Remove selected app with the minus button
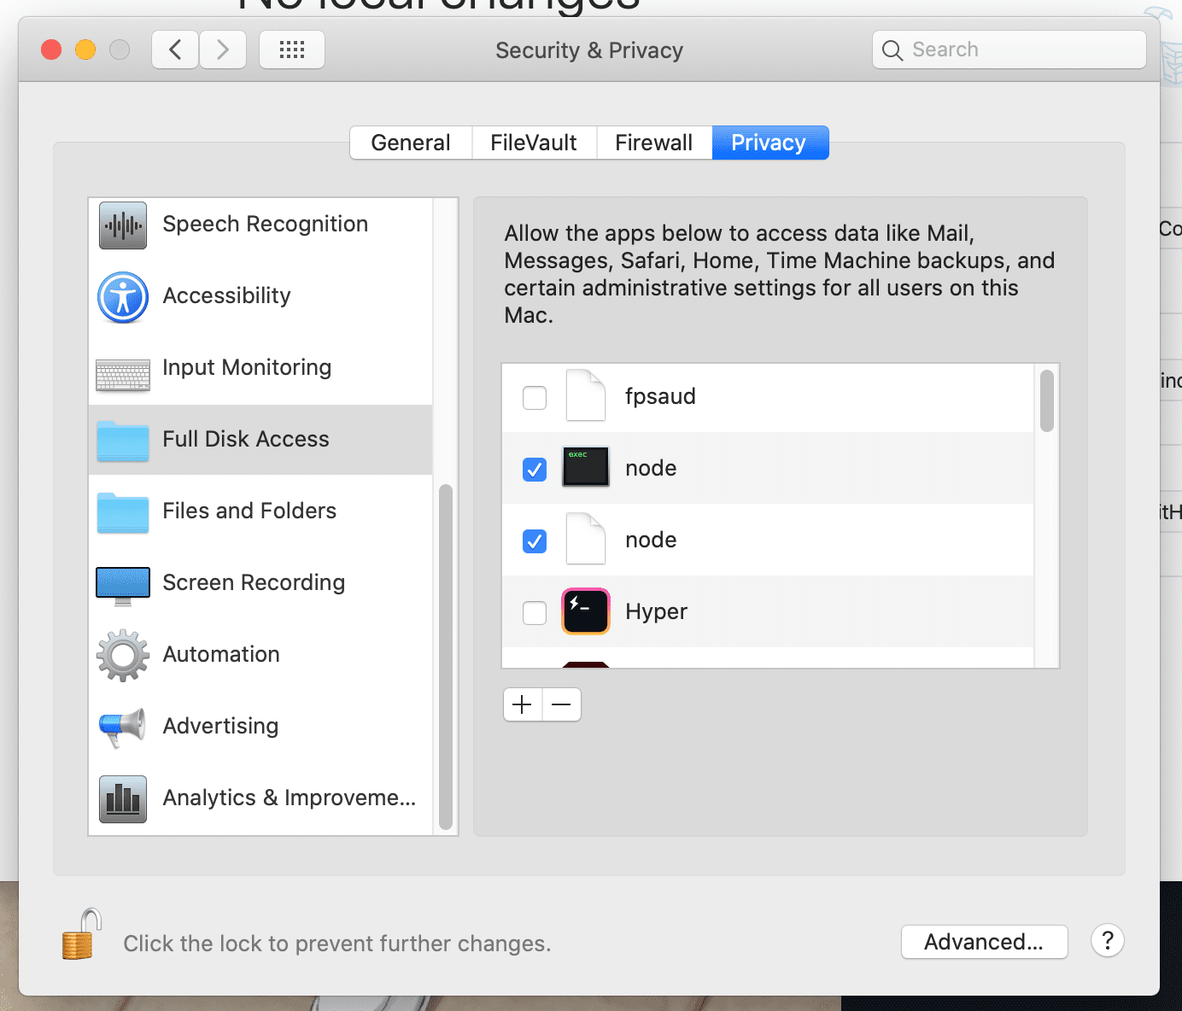This screenshot has height=1011, width=1182. [561, 704]
